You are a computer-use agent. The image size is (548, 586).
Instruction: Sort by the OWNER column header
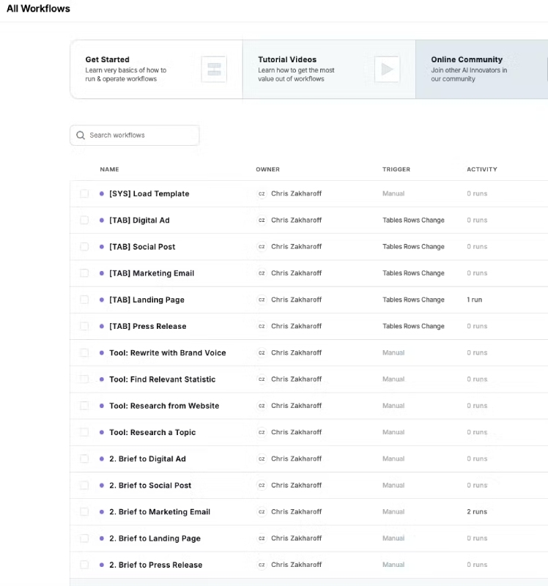coord(267,169)
